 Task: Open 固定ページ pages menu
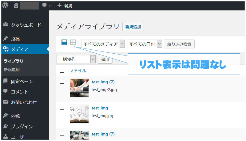tap(22, 82)
